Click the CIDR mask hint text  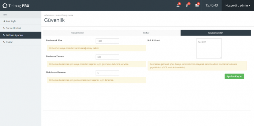[x=197, y=65]
